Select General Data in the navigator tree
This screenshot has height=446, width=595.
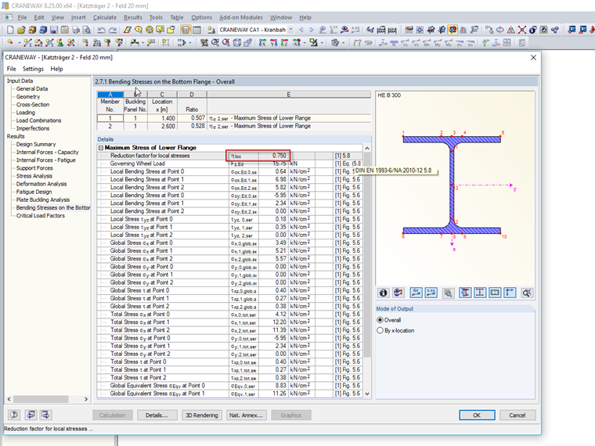pos(32,88)
